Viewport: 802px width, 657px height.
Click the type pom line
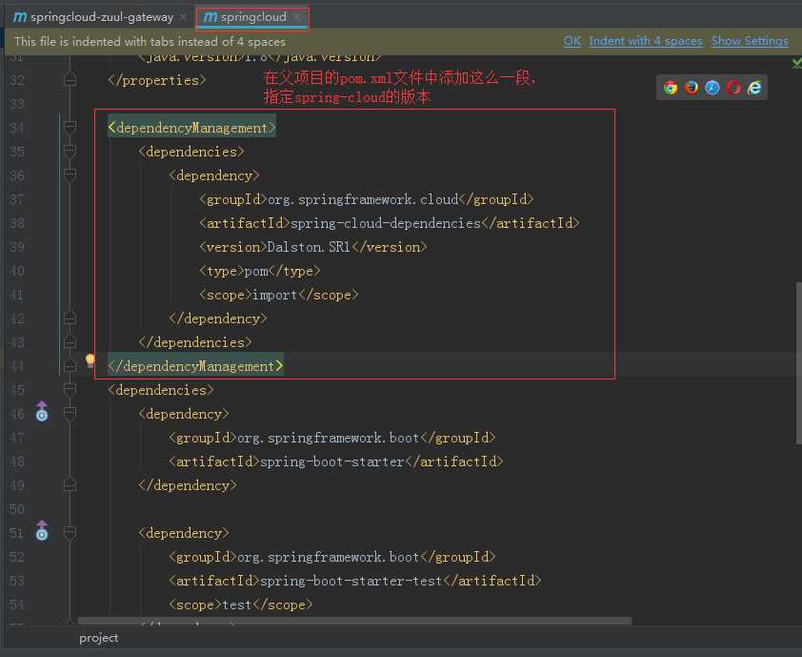[260, 271]
